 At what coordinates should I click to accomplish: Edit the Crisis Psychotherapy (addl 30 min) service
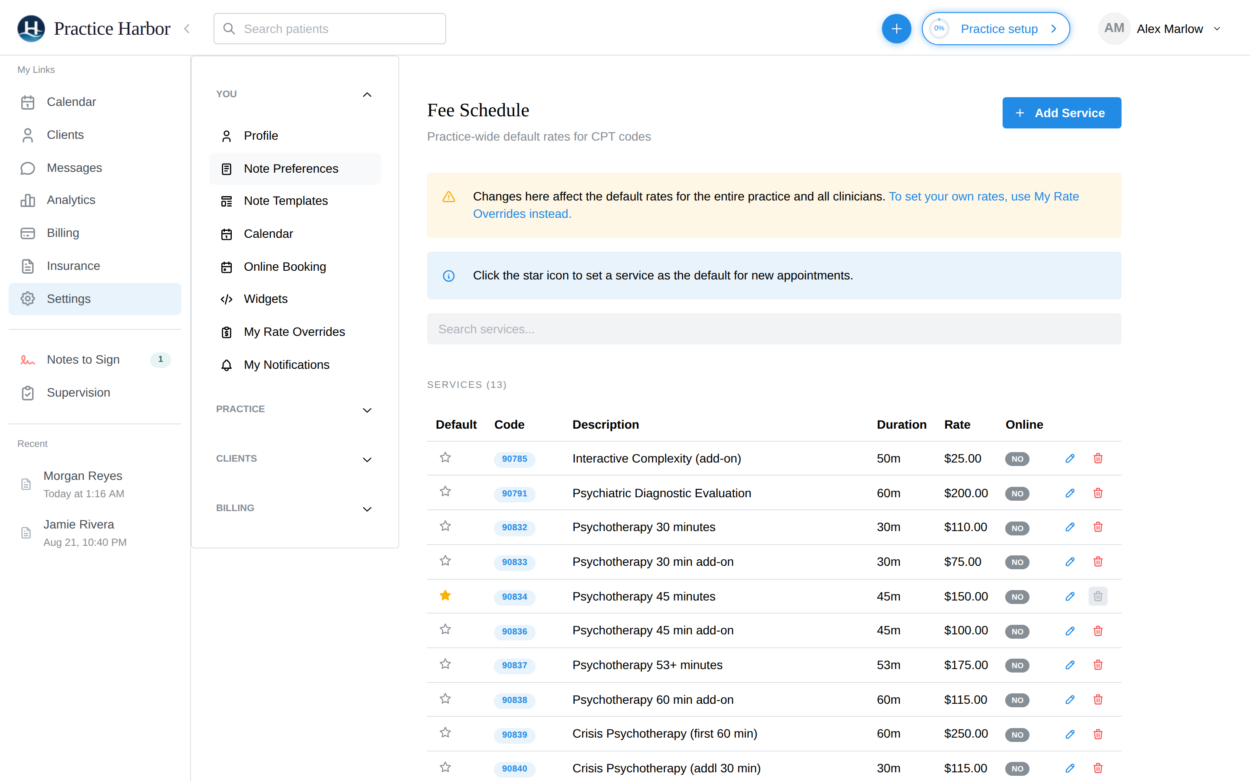click(1070, 768)
